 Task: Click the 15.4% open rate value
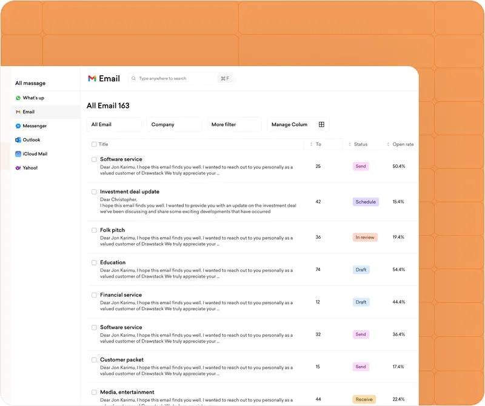[x=398, y=202]
